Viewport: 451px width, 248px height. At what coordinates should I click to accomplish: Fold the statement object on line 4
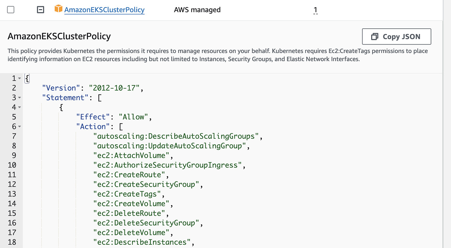click(x=20, y=107)
